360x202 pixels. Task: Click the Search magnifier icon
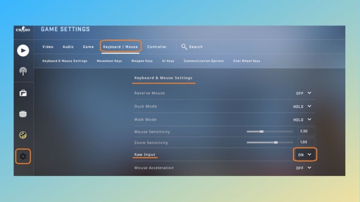pos(184,47)
